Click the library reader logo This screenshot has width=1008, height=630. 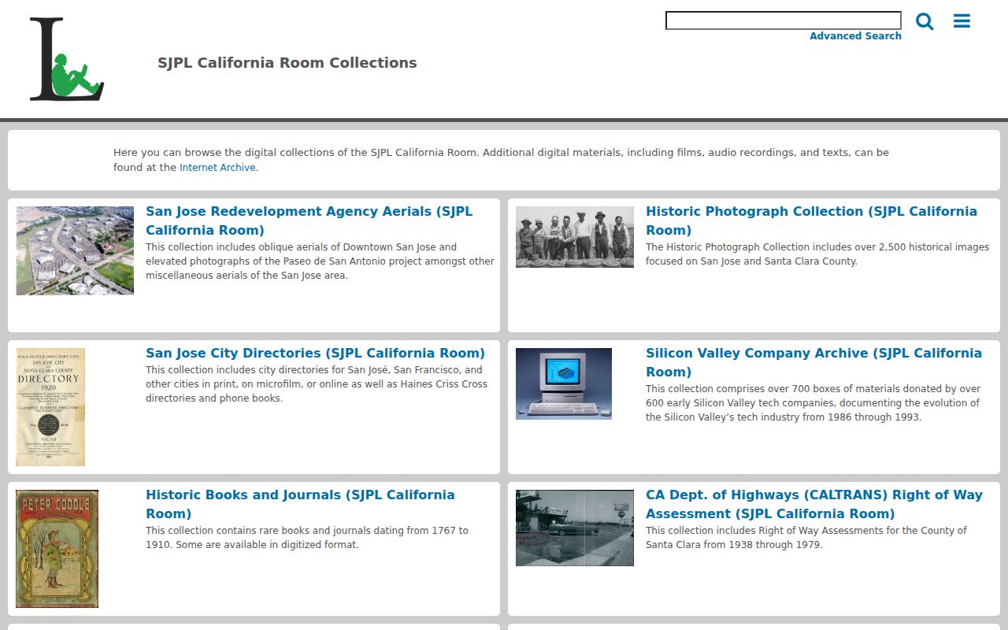click(x=67, y=60)
